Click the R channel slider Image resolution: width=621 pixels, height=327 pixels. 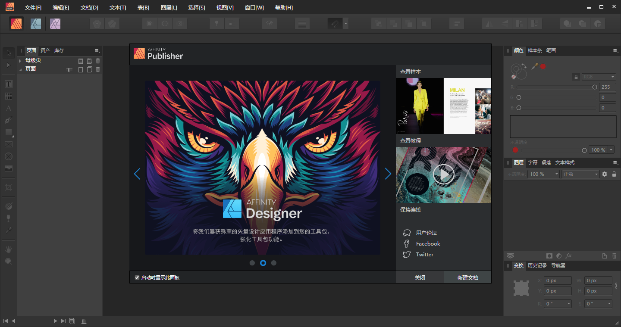point(556,87)
